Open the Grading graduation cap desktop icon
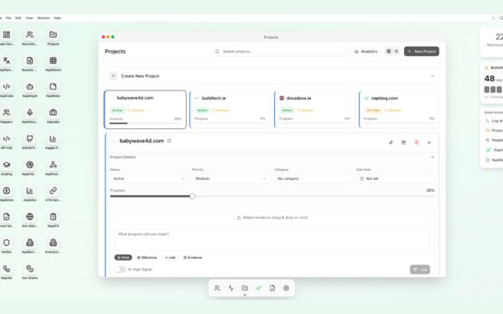The height and width of the screenshot is (314, 503). pyautogui.click(x=7, y=165)
